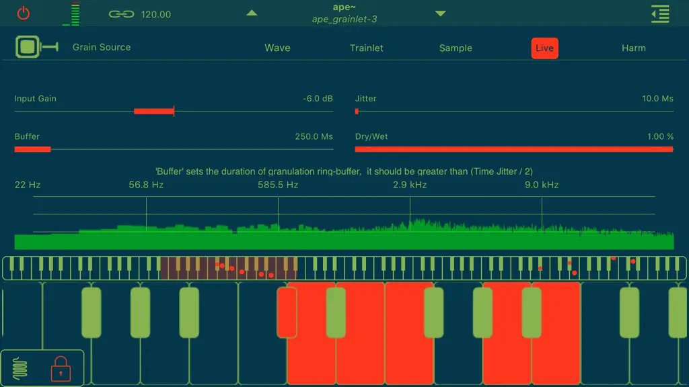The height and width of the screenshot is (387, 689).
Task: Switch to the Wave source tab
Action: tap(277, 48)
